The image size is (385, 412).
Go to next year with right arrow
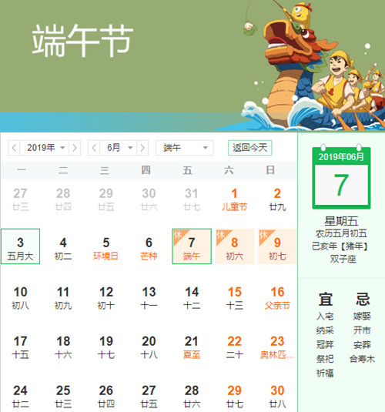75,148
